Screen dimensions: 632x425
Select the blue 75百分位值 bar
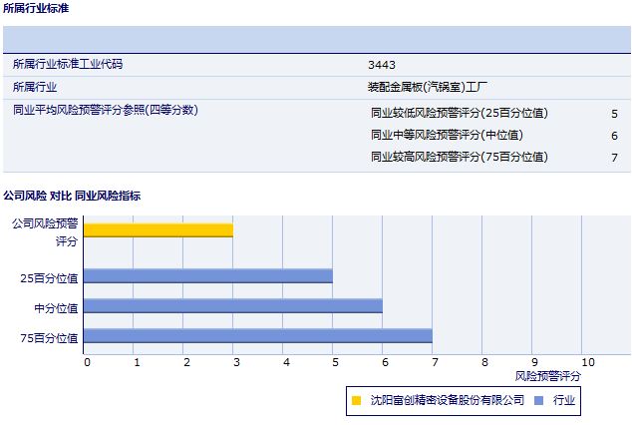tap(258, 336)
